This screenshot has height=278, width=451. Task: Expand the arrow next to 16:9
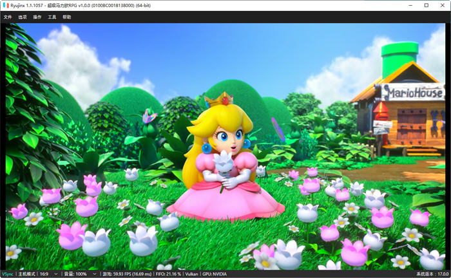click(x=56, y=274)
